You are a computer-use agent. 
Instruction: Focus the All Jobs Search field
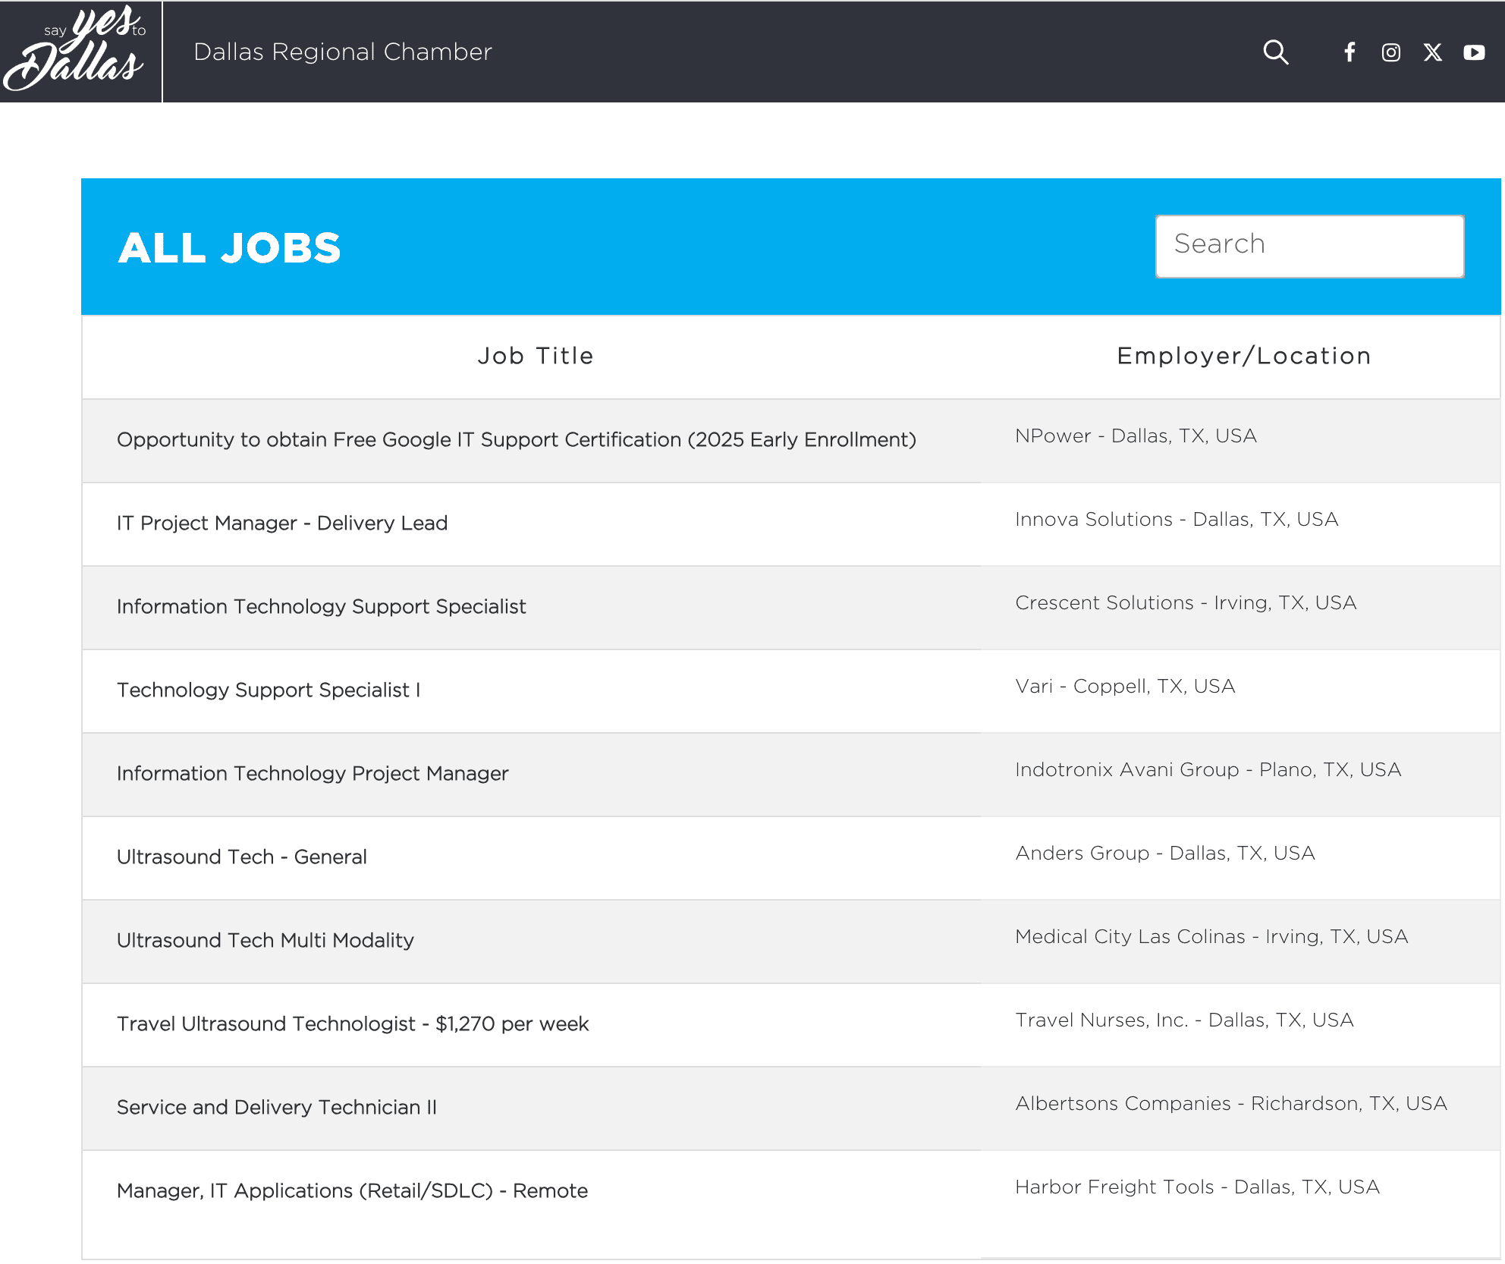(x=1309, y=246)
